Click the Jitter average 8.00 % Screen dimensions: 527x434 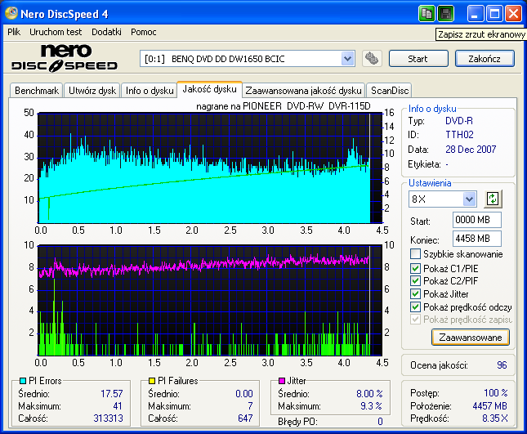369,394
